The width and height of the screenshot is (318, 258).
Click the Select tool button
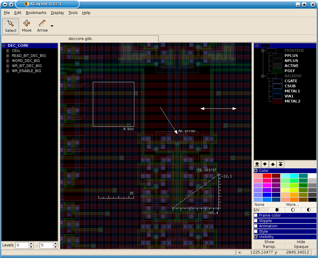11,26
